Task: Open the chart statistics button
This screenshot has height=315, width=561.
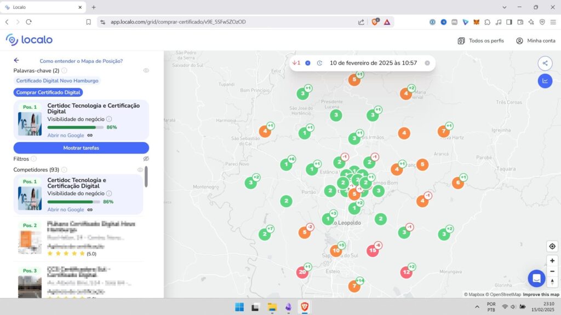Action: click(x=545, y=81)
